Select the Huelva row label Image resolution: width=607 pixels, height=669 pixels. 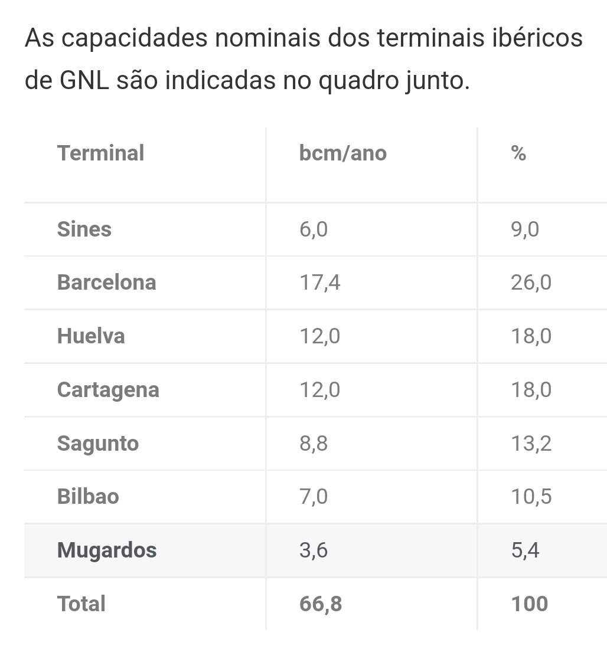coord(91,336)
